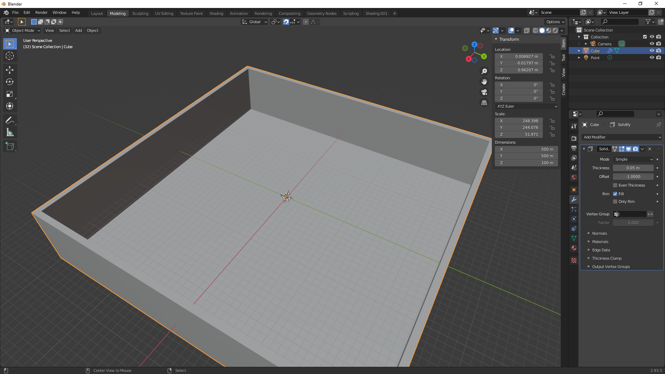665x374 pixels.
Task: Uncheck the Rim Fill checkbox
Action: coord(615,194)
